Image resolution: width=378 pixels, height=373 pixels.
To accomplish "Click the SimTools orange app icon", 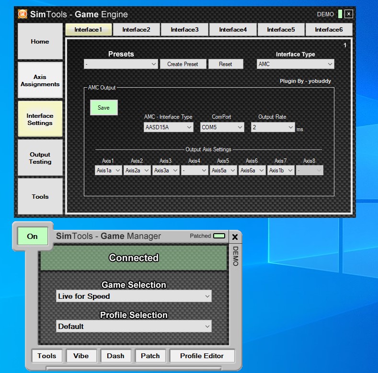I will 23,14.
